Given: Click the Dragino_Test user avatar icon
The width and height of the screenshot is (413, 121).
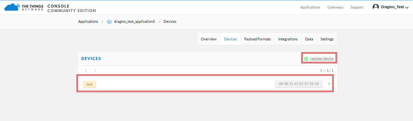Looking at the screenshot, I should [376, 7].
